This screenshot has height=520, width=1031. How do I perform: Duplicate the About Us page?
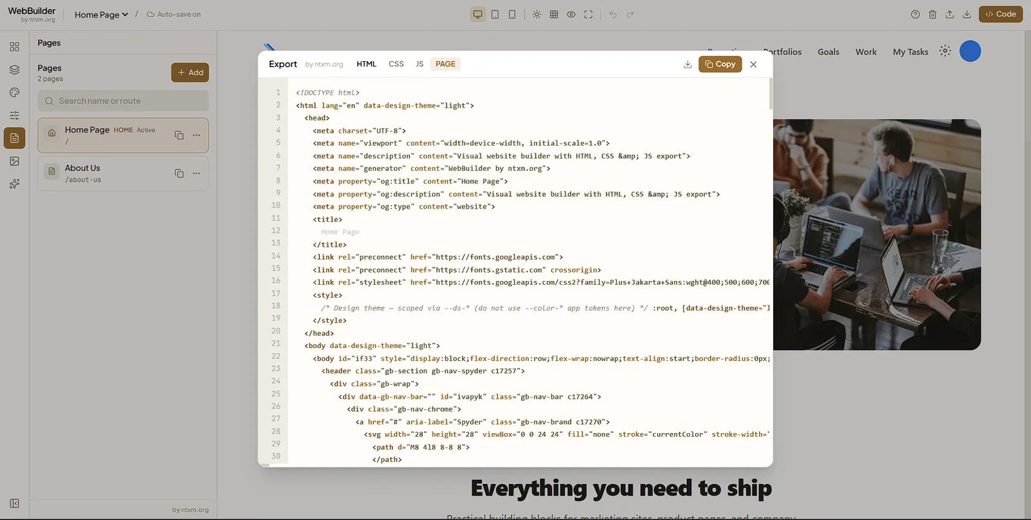click(179, 173)
